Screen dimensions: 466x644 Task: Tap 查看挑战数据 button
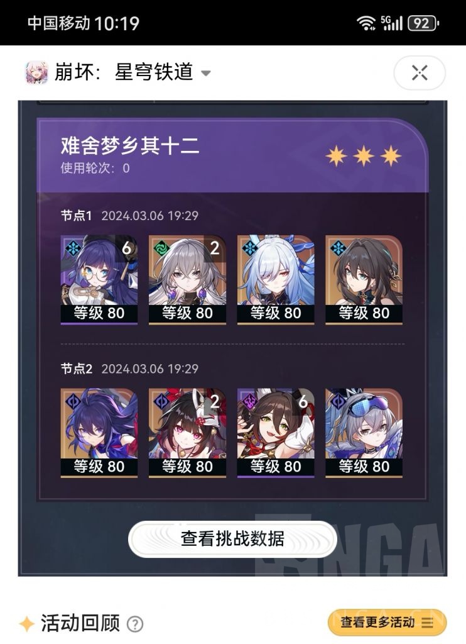(232, 539)
